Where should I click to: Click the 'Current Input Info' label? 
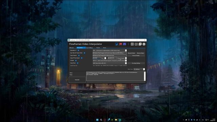tap(74, 66)
